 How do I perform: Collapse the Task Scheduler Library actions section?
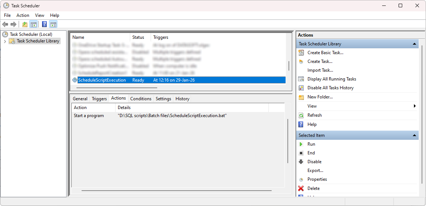[x=414, y=44]
